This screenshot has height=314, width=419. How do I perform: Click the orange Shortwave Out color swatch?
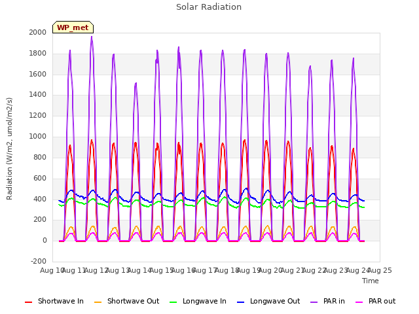(x=98, y=302)
